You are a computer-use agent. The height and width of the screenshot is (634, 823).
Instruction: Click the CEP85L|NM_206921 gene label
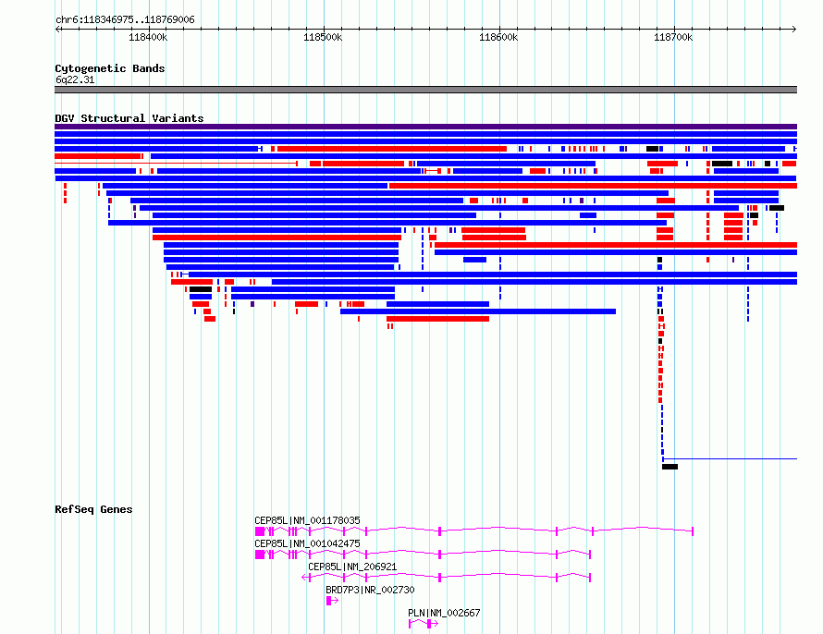[x=352, y=567]
